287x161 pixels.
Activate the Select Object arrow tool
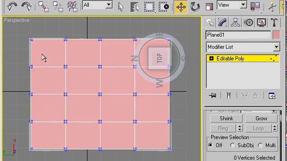pos(121,7)
